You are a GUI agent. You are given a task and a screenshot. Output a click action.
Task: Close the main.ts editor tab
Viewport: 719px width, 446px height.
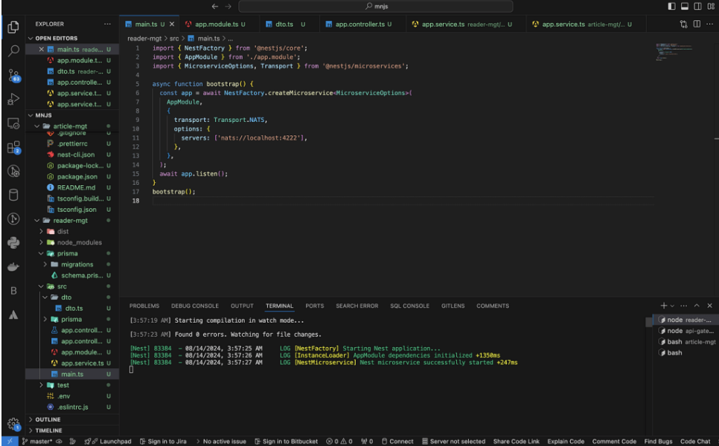point(172,25)
